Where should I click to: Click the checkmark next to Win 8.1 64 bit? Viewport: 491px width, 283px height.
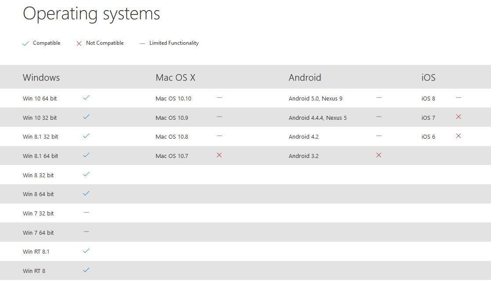pyautogui.click(x=86, y=155)
